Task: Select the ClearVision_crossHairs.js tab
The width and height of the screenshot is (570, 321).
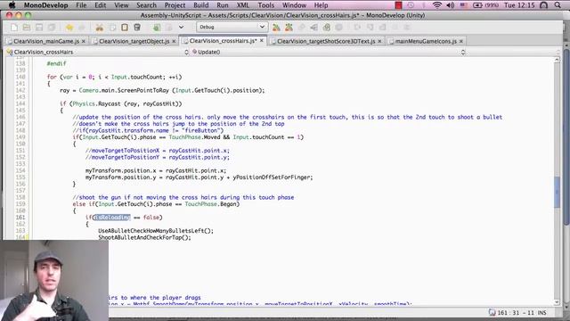Action: (x=223, y=41)
